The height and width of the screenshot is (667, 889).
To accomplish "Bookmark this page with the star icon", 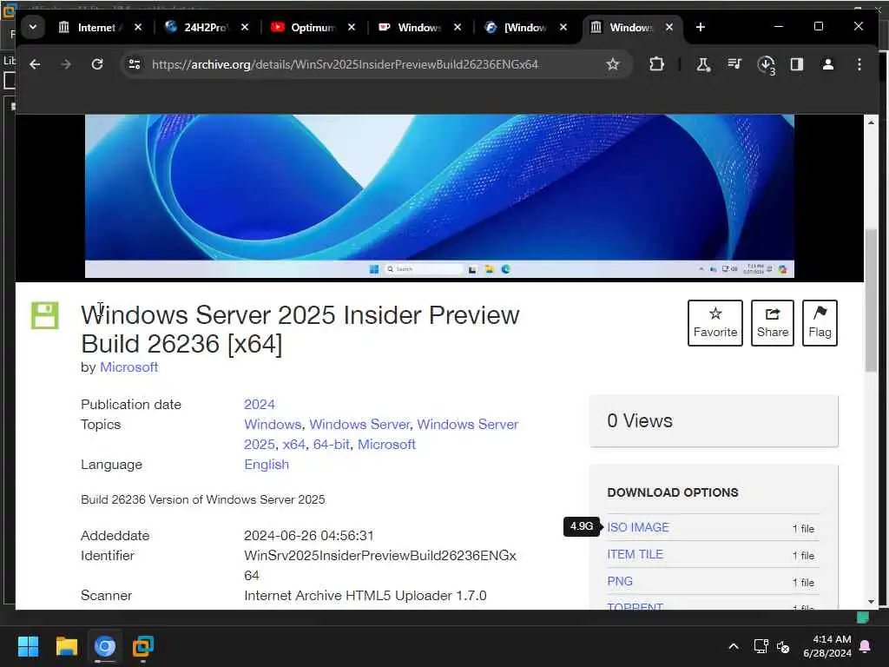I will point(612,64).
